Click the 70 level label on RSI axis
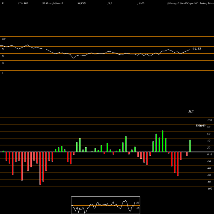The width and height of the screenshot is (214, 214). pyautogui.click(x=3, y=49)
